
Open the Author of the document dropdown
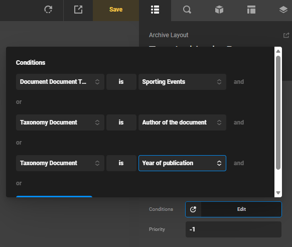point(182,122)
